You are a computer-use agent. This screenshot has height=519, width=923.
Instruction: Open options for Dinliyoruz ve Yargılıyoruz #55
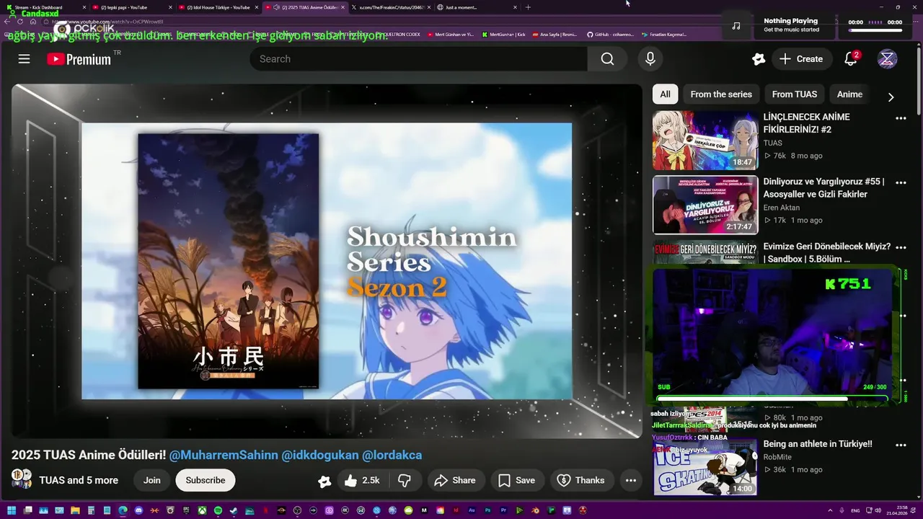[x=901, y=183]
